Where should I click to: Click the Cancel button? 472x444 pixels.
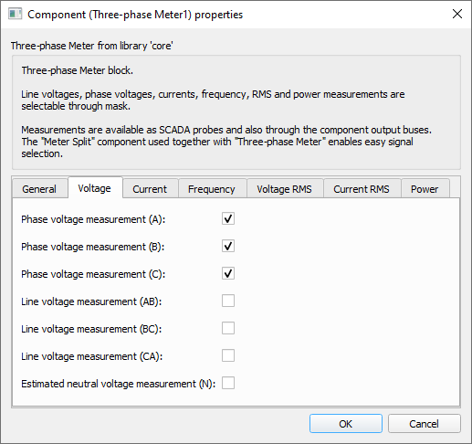coord(425,423)
